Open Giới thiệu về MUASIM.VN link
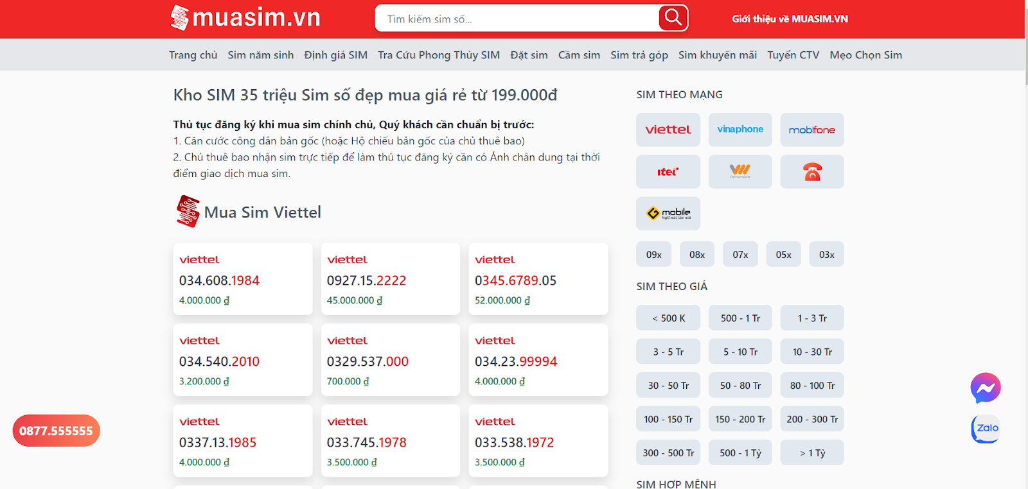This screenshot has width=1028, height=489. (x=790, y=19)
